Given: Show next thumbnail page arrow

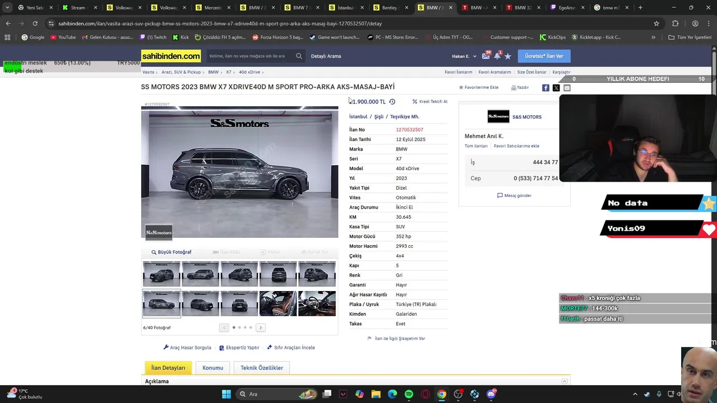Looking at the screenshot, I should tap(260, 327).
